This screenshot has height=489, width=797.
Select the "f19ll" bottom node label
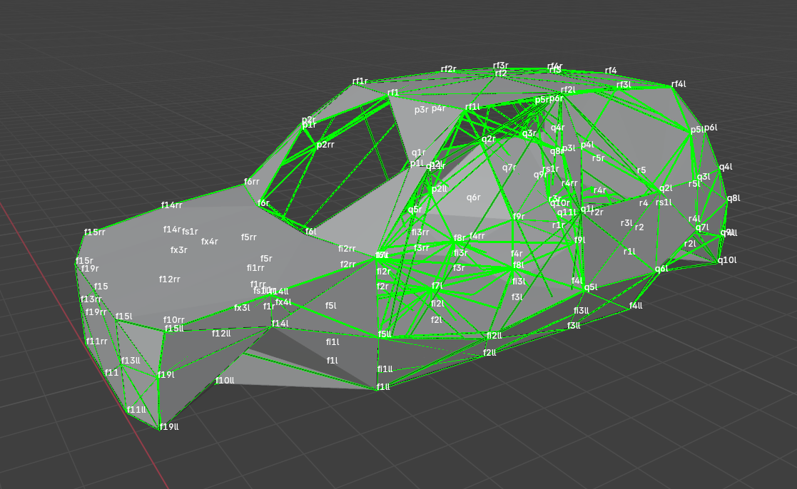pos(169,427)
